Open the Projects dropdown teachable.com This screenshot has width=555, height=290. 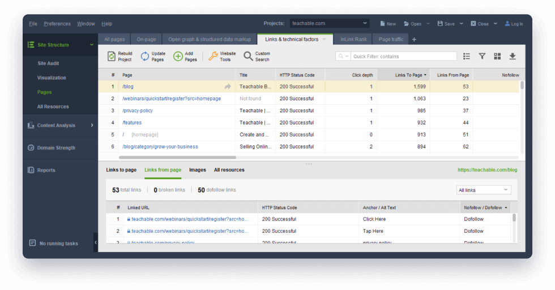point(330,23)
